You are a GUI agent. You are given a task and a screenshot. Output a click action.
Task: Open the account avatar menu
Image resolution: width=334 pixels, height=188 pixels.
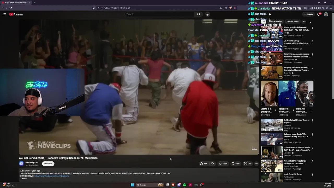[326, 14]
